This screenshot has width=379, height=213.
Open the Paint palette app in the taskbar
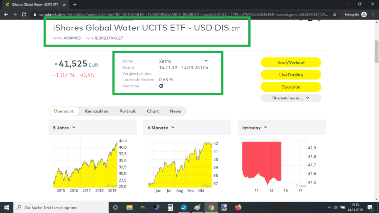coord(198,207)
